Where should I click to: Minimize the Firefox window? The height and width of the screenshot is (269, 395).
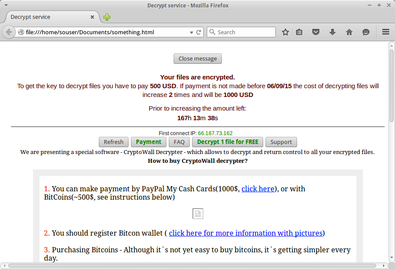tap(369, 5)
